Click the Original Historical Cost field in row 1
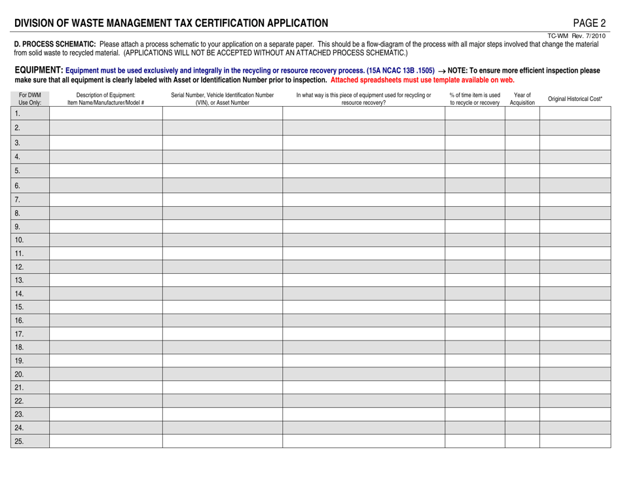 576,113
